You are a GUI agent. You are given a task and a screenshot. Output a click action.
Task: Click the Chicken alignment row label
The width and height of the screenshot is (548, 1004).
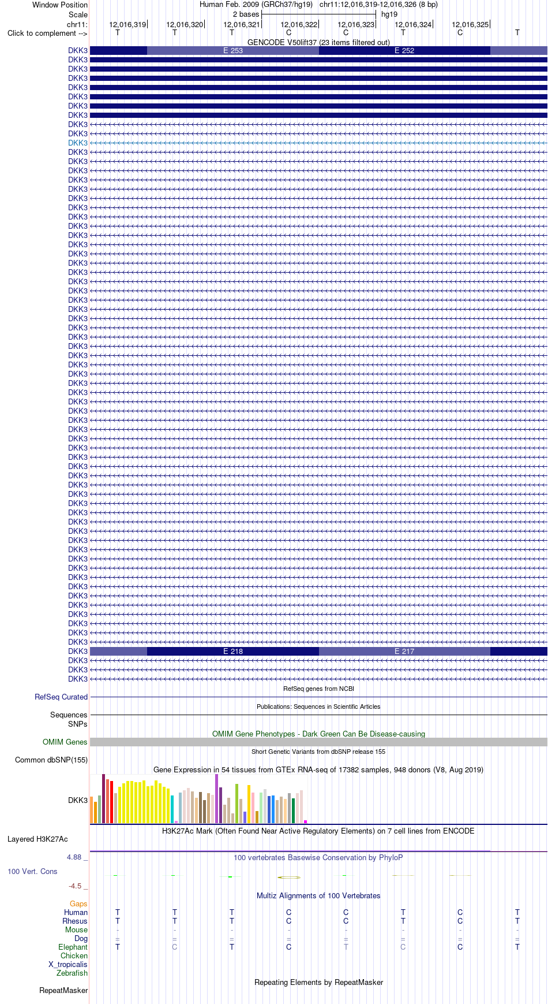74,955
